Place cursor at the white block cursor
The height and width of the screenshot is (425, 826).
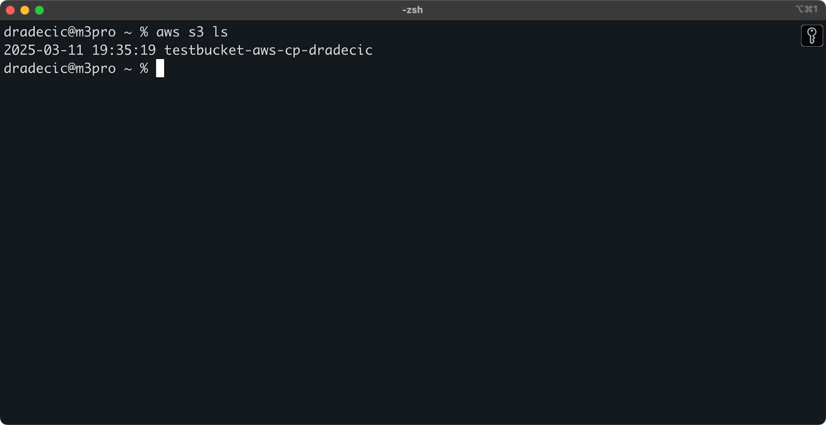pos(160,68)
